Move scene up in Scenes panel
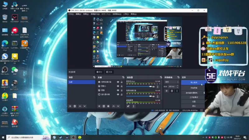The image size is (249, 140). click(x=80, y=106)
